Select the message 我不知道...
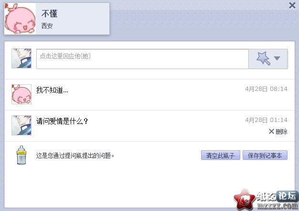299x211 pixels. coord(52,90)
